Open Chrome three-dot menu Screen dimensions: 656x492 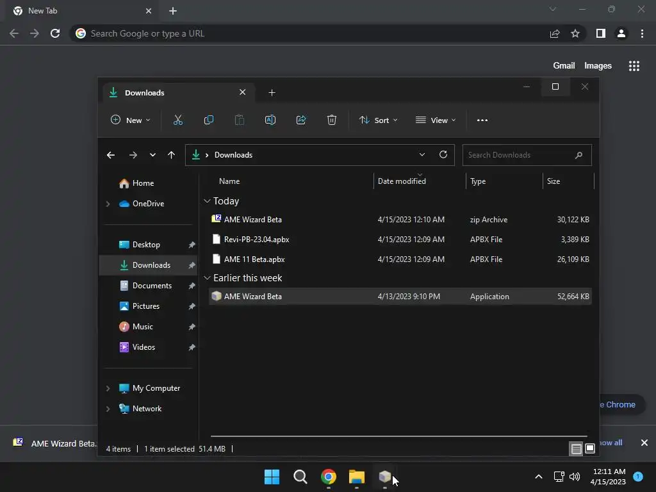tap(642, 33)
